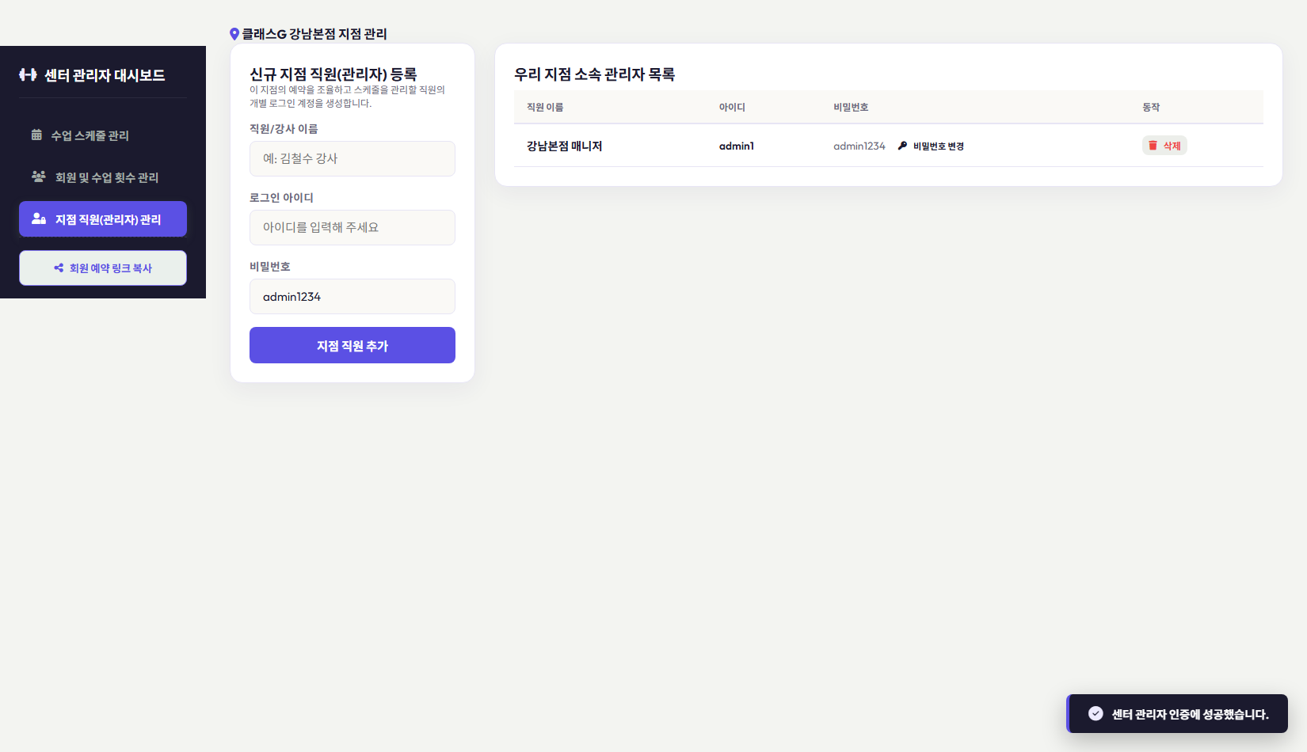Click the 센터 관리자 인증에 성공했습니다 toast

pyautogui.click(x=1177, y=713)
